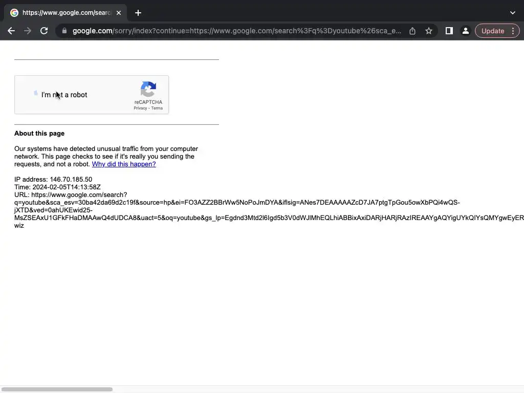View site info via the lock icon
Image resolution: width=524 pixels, height=393 pixels.
(x=64, y=31)
